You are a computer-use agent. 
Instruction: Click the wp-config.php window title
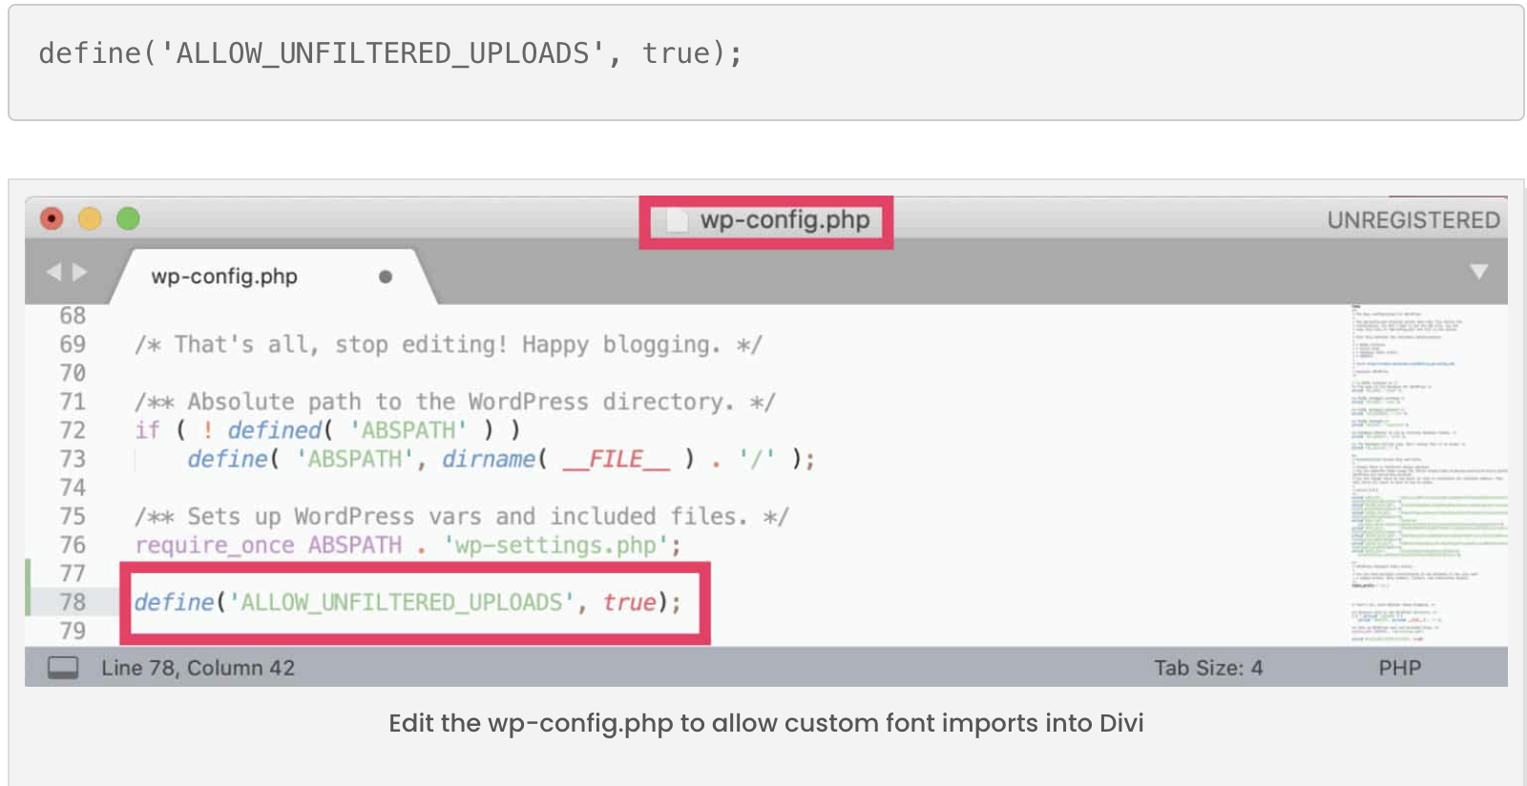[x=784, y=220]
